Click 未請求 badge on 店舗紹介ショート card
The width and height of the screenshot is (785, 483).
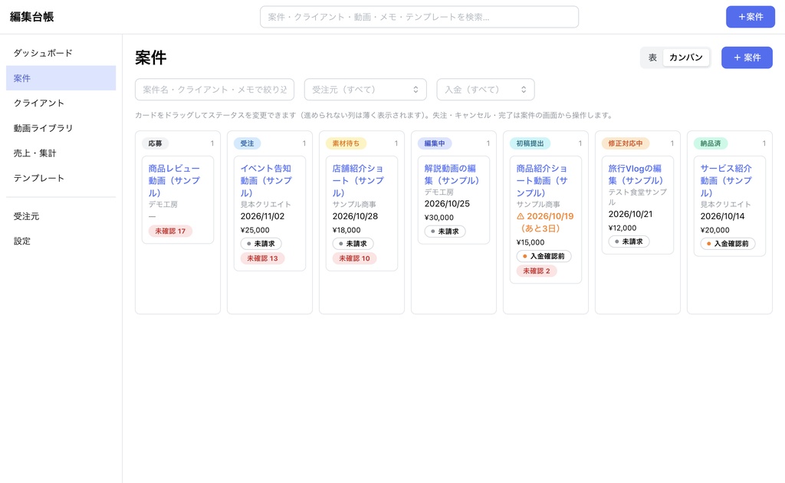[x=353, y=244]
